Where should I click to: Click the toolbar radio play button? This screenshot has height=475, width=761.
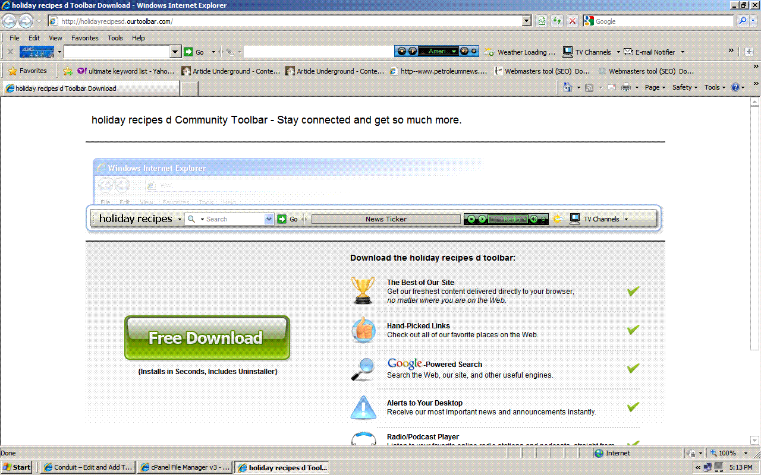(412, 52)
